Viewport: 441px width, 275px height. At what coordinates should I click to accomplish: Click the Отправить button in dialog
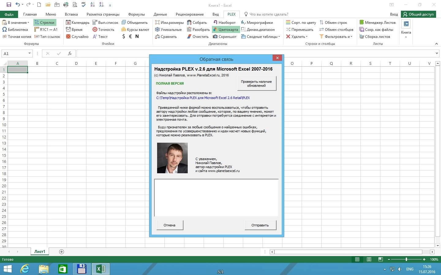pyautogui.click(x=260, y=225)
